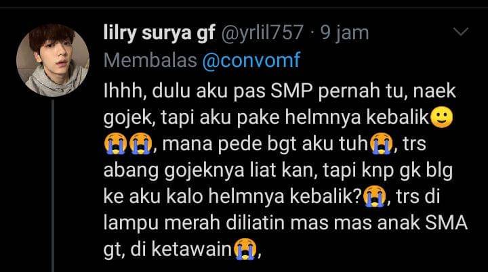Click the Membalas reply label

coord(150,60)
